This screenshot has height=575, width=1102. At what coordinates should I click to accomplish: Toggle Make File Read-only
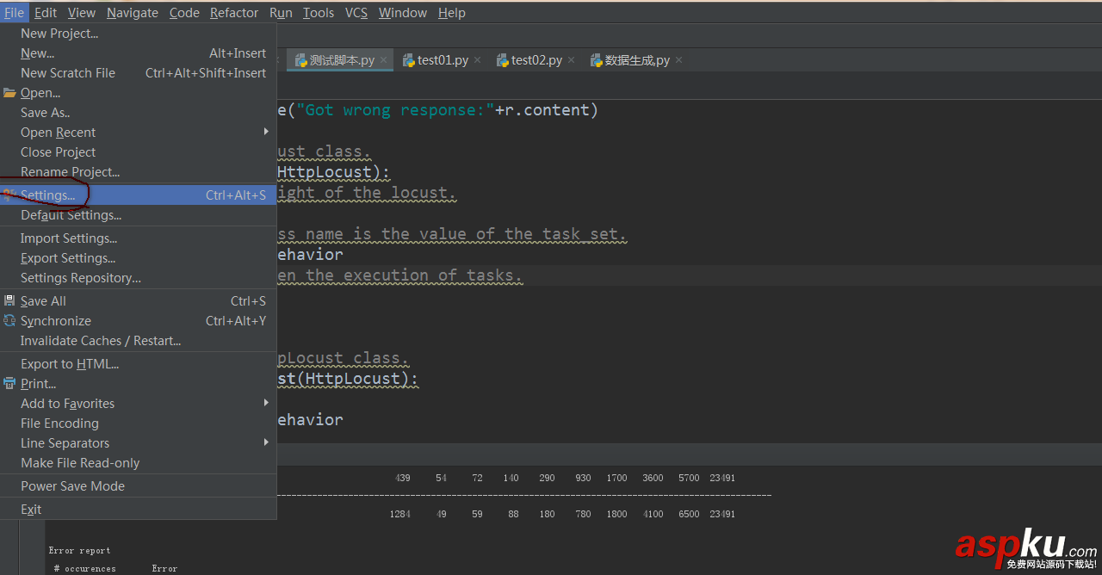(x=80, y=463)
